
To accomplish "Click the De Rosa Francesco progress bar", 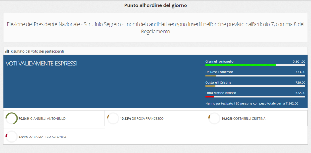I will pos(255,76).
